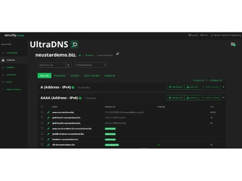Click Add Pool in the AAAA (IPv6) section
242x181 pixels.
pyautogui.click(x=192, y=97)
